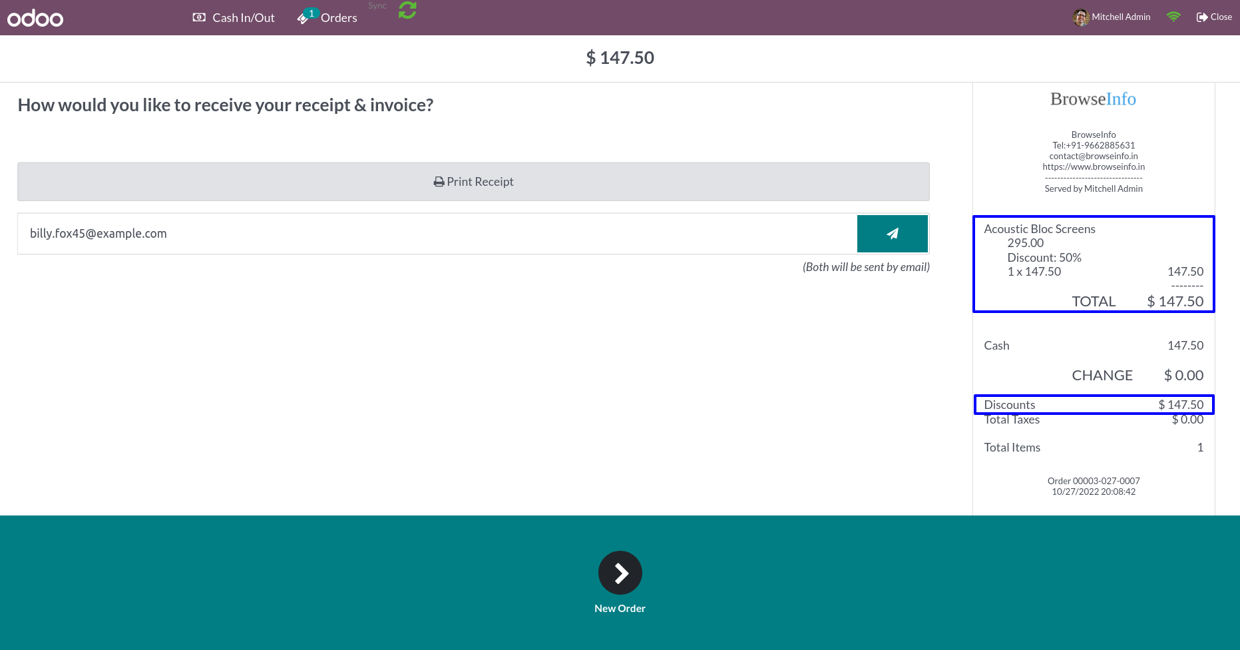Click the $ 147.50 total at top

click(620, 58)
